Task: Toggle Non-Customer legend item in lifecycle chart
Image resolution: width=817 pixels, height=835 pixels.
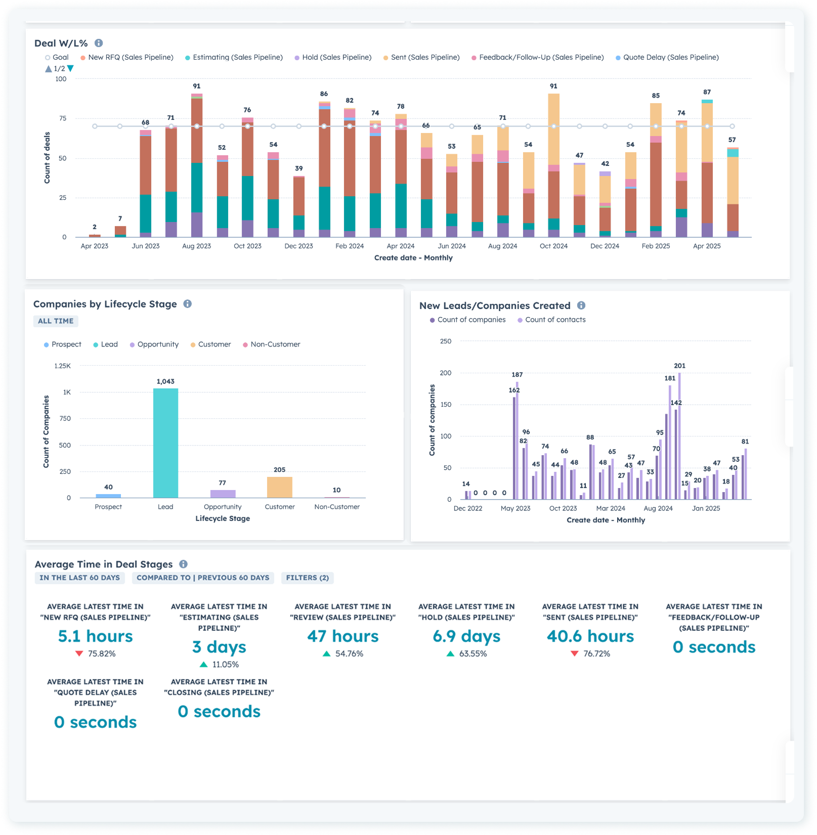Action: tap(272, 344)
